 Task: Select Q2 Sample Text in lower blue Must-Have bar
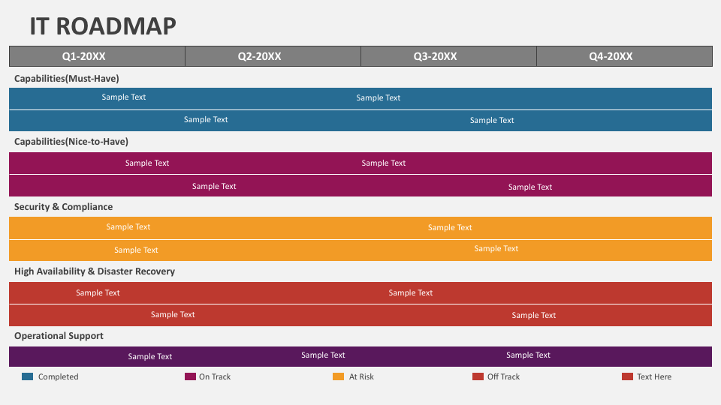pos(206,119)
